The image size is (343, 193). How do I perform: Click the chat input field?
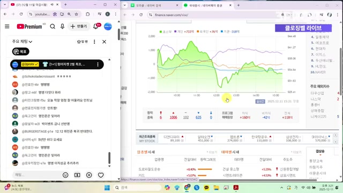[x=37, y=175]
